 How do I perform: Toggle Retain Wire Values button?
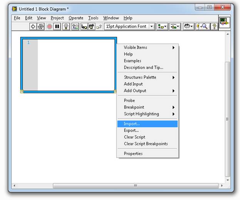coord(75,27)
